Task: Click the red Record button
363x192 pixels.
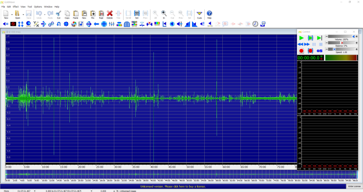Action: (x=301, y=51)
